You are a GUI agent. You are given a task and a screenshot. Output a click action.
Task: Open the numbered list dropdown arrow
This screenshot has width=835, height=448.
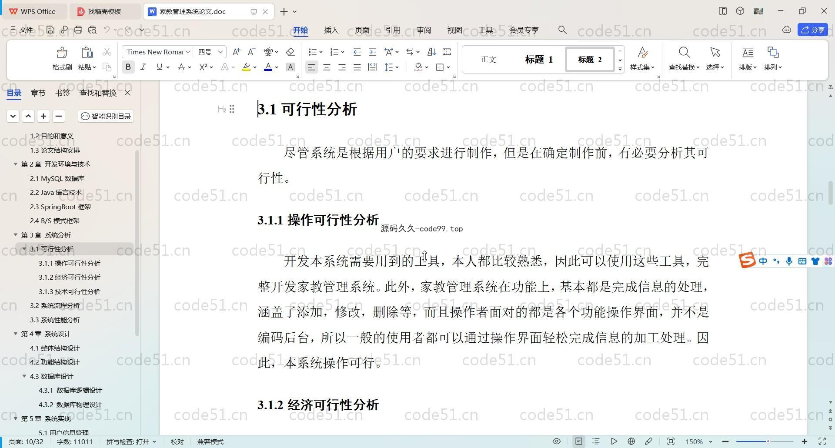coord(343,52)
